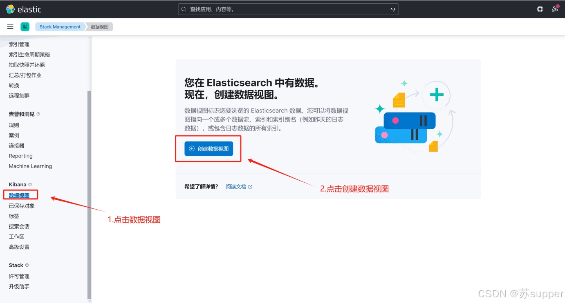Screen dimensions: 565x303
Task: Click the Stack section heading
Action: tap(16, 265)
